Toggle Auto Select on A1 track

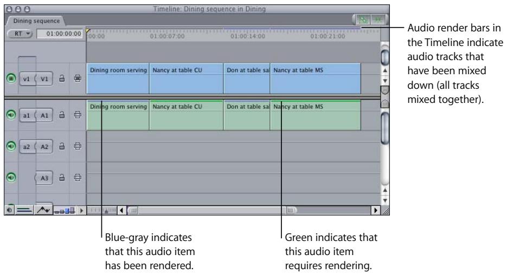click(78, 115)
